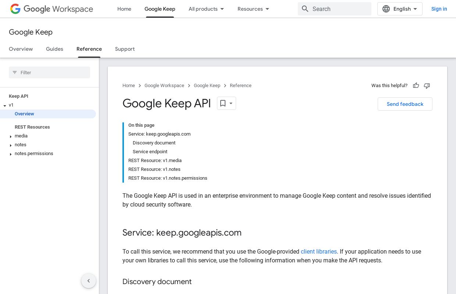Open the bookmark dropdown arrow
The height and width of the screenshot is (294, 456).
[231, 103]
